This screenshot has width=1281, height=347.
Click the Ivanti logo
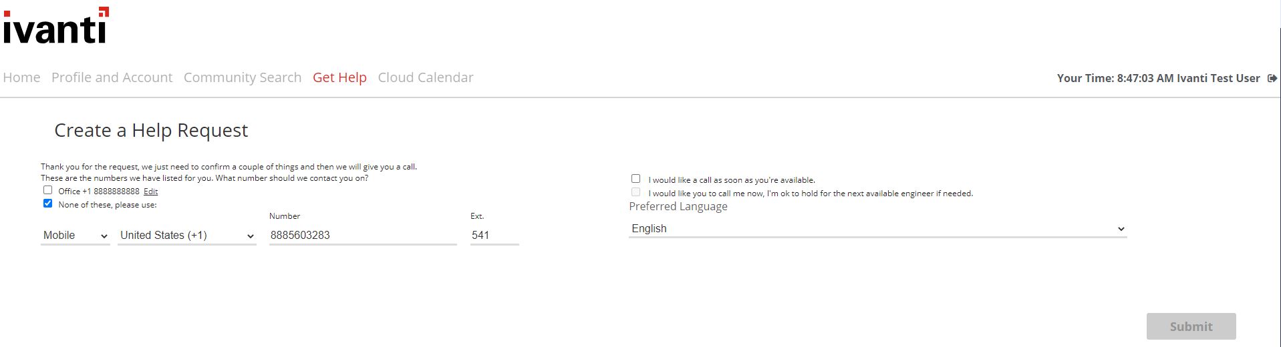click(x=55, y=27)
